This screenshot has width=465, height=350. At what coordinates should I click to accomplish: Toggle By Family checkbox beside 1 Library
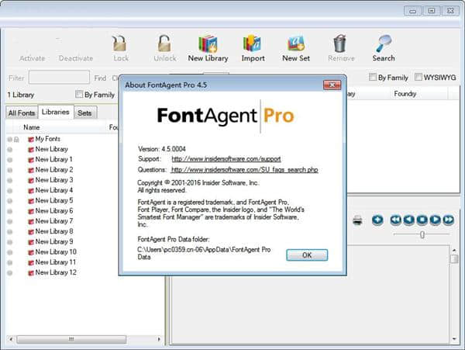(80, 95)
